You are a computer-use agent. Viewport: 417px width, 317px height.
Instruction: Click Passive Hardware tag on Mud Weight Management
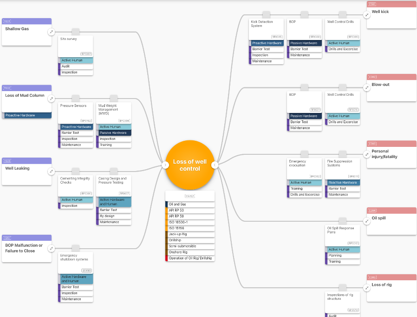coord(114,133)
